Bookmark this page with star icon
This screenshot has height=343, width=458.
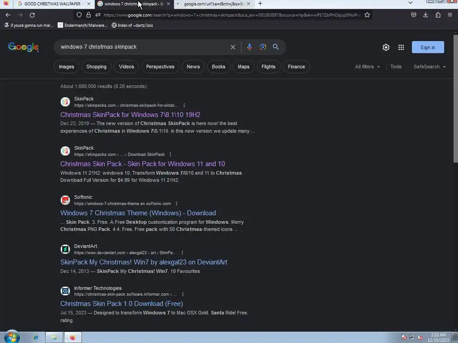tap(367, 15)
